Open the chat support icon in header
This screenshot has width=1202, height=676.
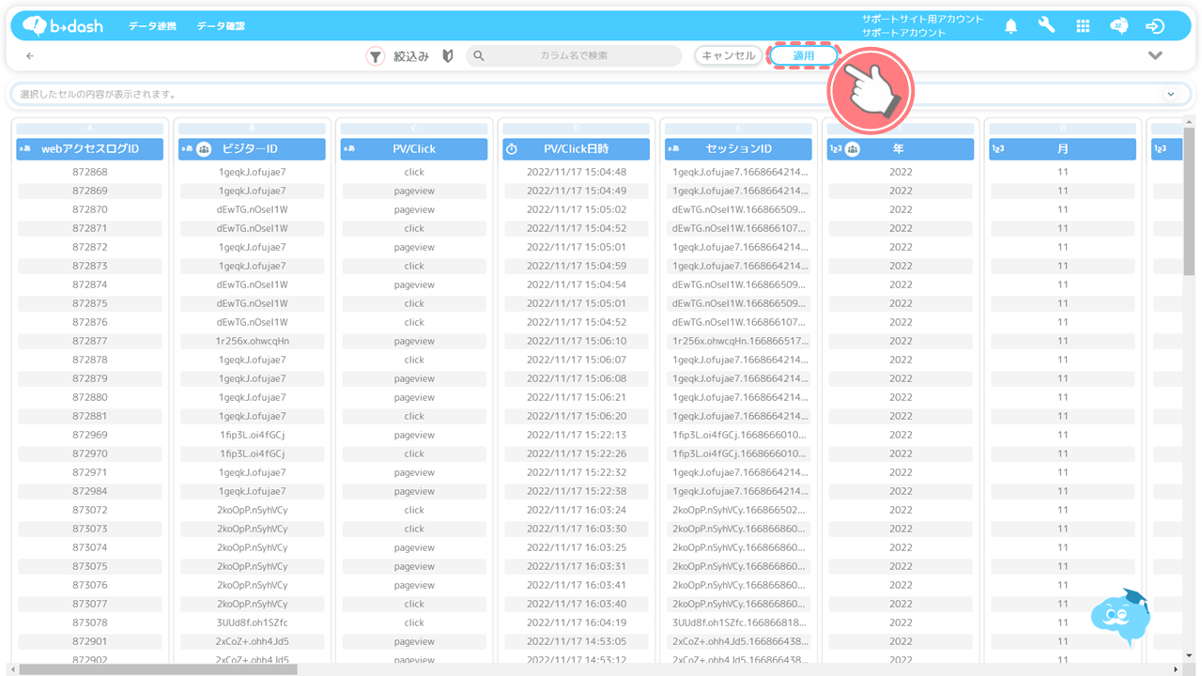(x=1118, y=26)
